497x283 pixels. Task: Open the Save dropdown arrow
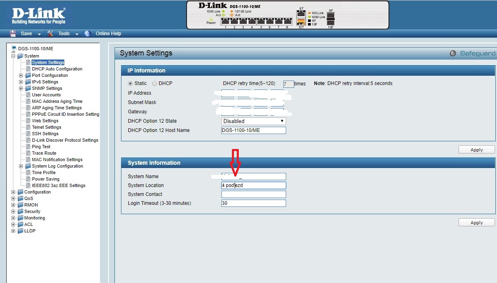point(39,34)
